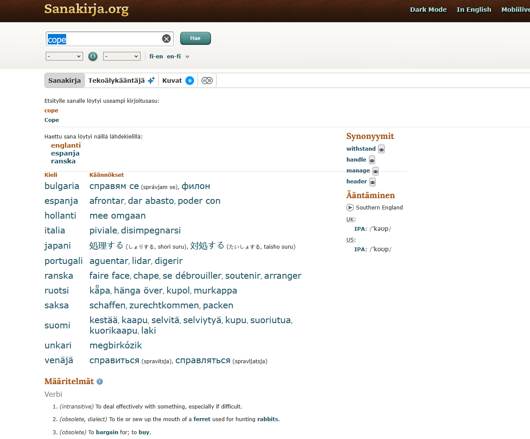Open synonym withstand
Viewport: 530px width, 439px height.
361,149
